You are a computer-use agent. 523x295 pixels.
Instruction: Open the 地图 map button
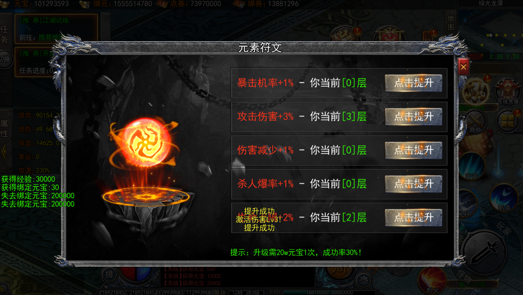tap(451, 22)
